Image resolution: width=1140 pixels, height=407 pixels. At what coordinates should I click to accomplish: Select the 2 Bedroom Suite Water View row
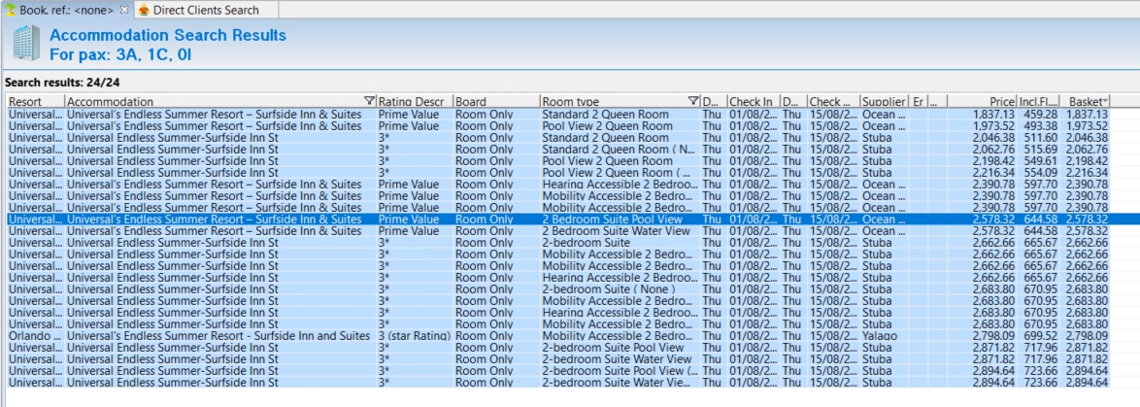[558, 231]
